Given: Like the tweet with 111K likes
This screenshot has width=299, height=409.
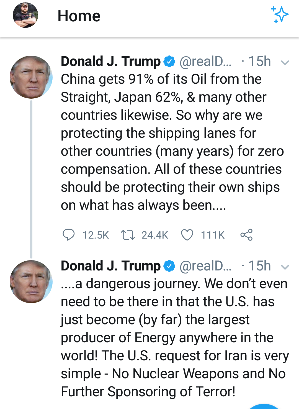Looking at the screenshot, I should click(187, 235).
